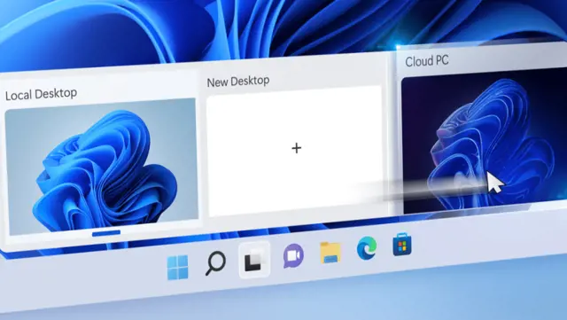Image resolution: width=567 pixels, height=320 pixels.
Task: Open the taskbar Search magnifier
Action: 216,263
